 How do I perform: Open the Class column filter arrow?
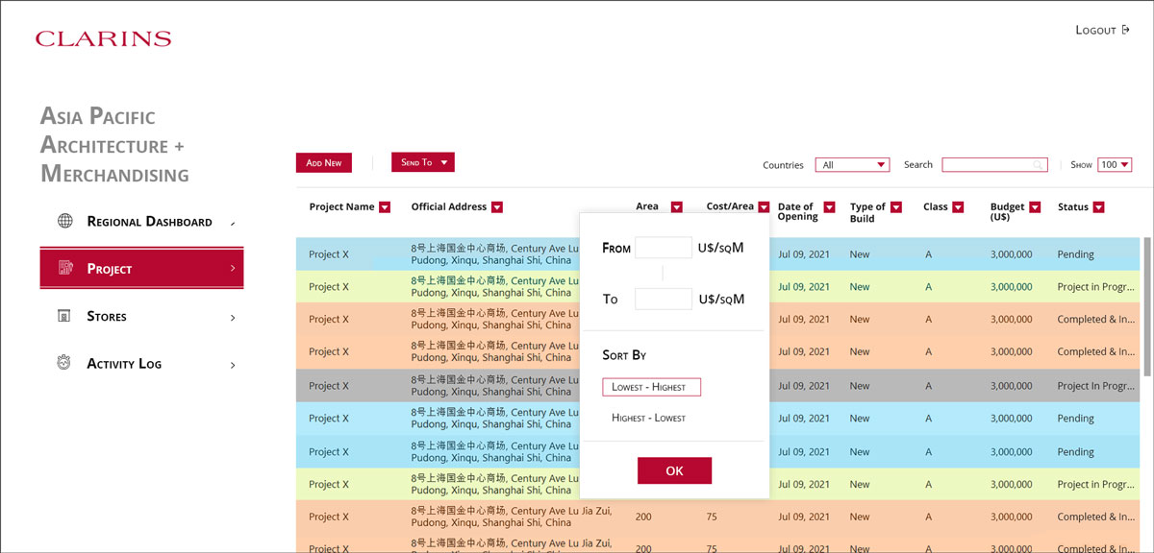[958, 207]
